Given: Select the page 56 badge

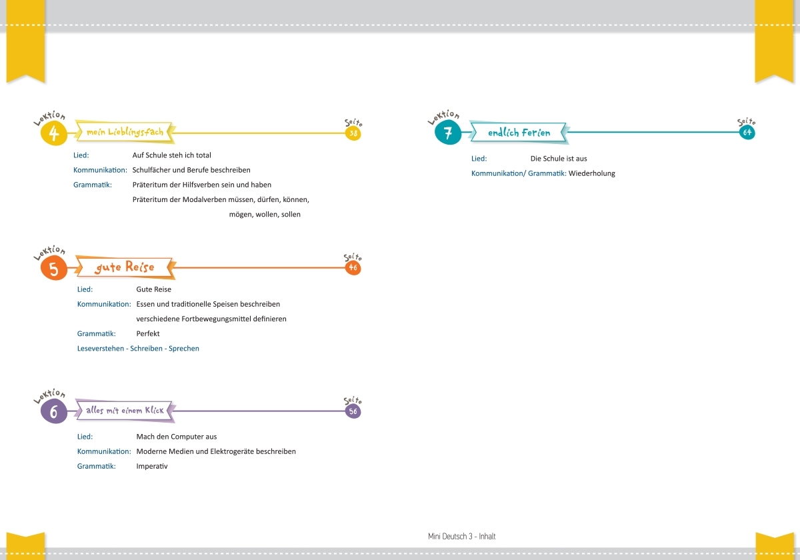Looking at the screenshot, I should coord(353,411).
